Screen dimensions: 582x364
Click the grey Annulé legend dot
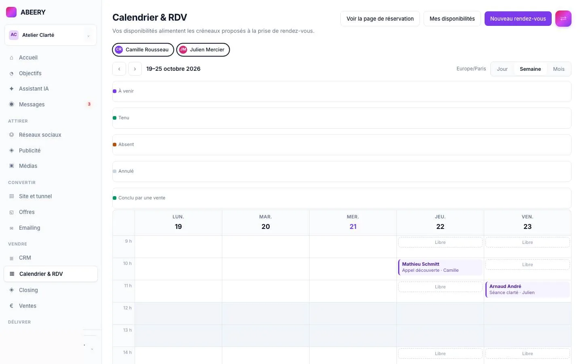coord(114,171)
